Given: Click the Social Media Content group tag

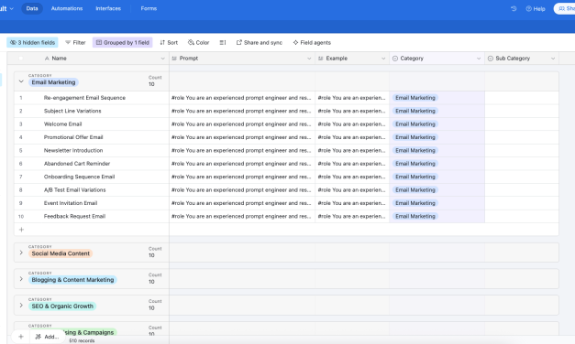Looking at the screenshot, I should 61,253.
